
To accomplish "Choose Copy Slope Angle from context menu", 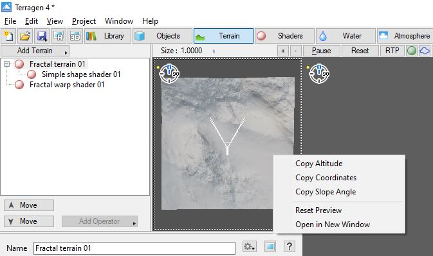I will point(326,192).
